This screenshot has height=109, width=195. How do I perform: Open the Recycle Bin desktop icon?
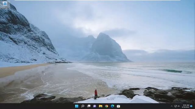5,5
